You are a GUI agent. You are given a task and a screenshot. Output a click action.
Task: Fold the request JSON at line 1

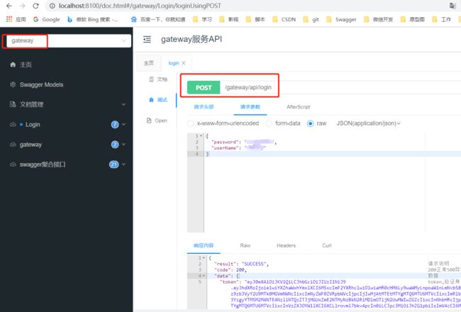(x=201, y=136)
